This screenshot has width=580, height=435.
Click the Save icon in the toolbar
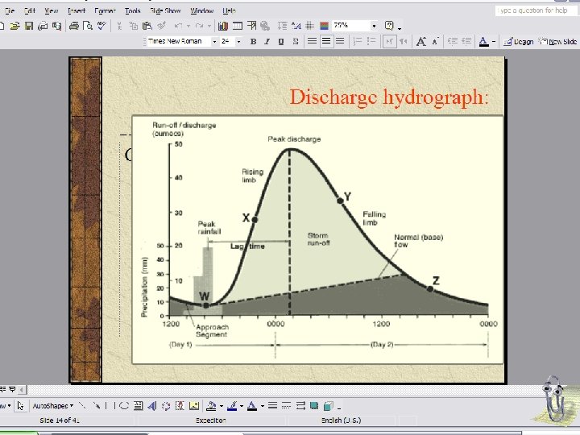pos(28,26)
